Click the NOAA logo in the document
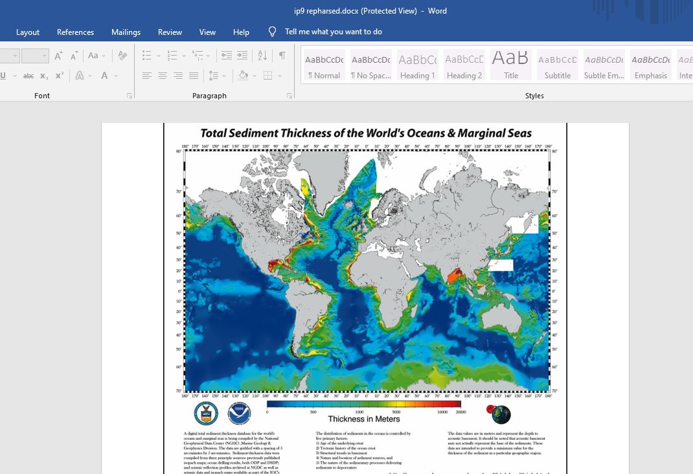This screenshot has height=474, width=693. 239,413
